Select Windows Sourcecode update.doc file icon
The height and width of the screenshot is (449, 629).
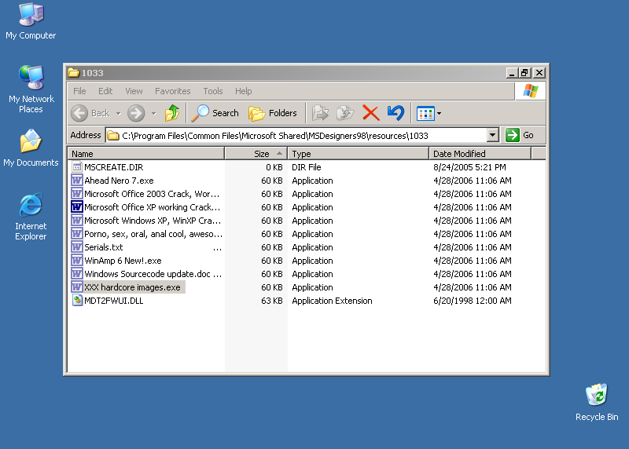pyautogui.click(x=77, y=274)
